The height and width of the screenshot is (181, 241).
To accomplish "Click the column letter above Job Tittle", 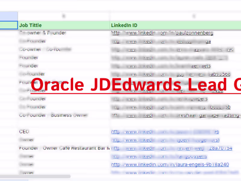I will 63,16.
